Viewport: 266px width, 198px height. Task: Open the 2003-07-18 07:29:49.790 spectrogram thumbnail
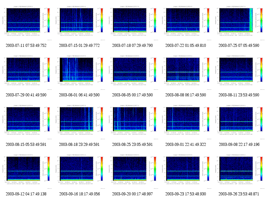[132, 23]
